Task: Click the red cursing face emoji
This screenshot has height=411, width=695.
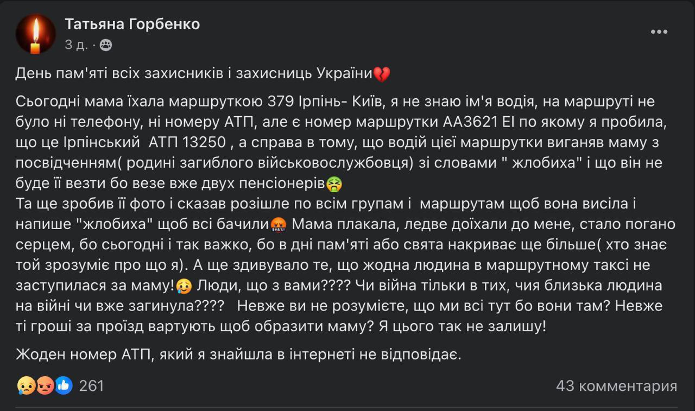Action: point(277,225)
